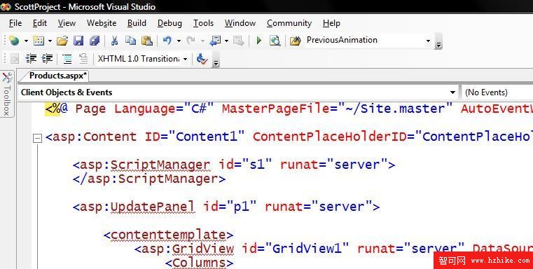The image size is (533, 269).
Task: Open the View menu
Action: point(67,23)
